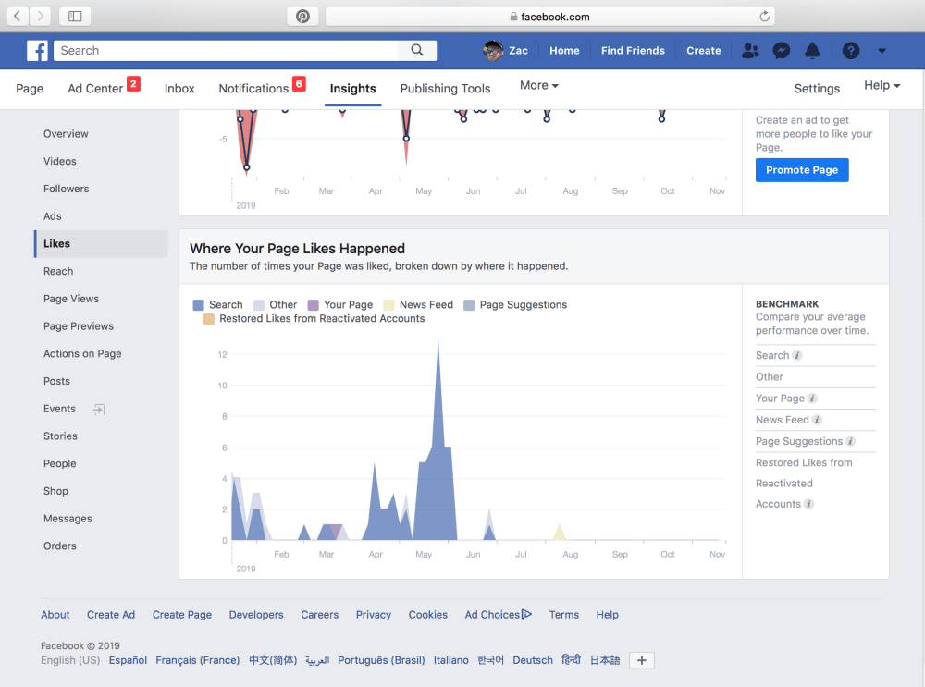Reload the page in the address bar
The height and width of the screenshot is (687, 925).
(764, 17)
